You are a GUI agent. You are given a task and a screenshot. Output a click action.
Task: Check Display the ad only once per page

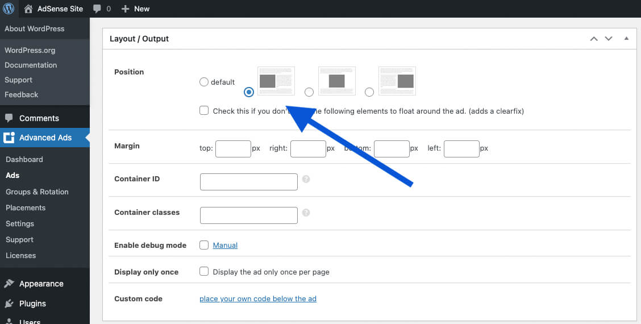click(204, 272)
